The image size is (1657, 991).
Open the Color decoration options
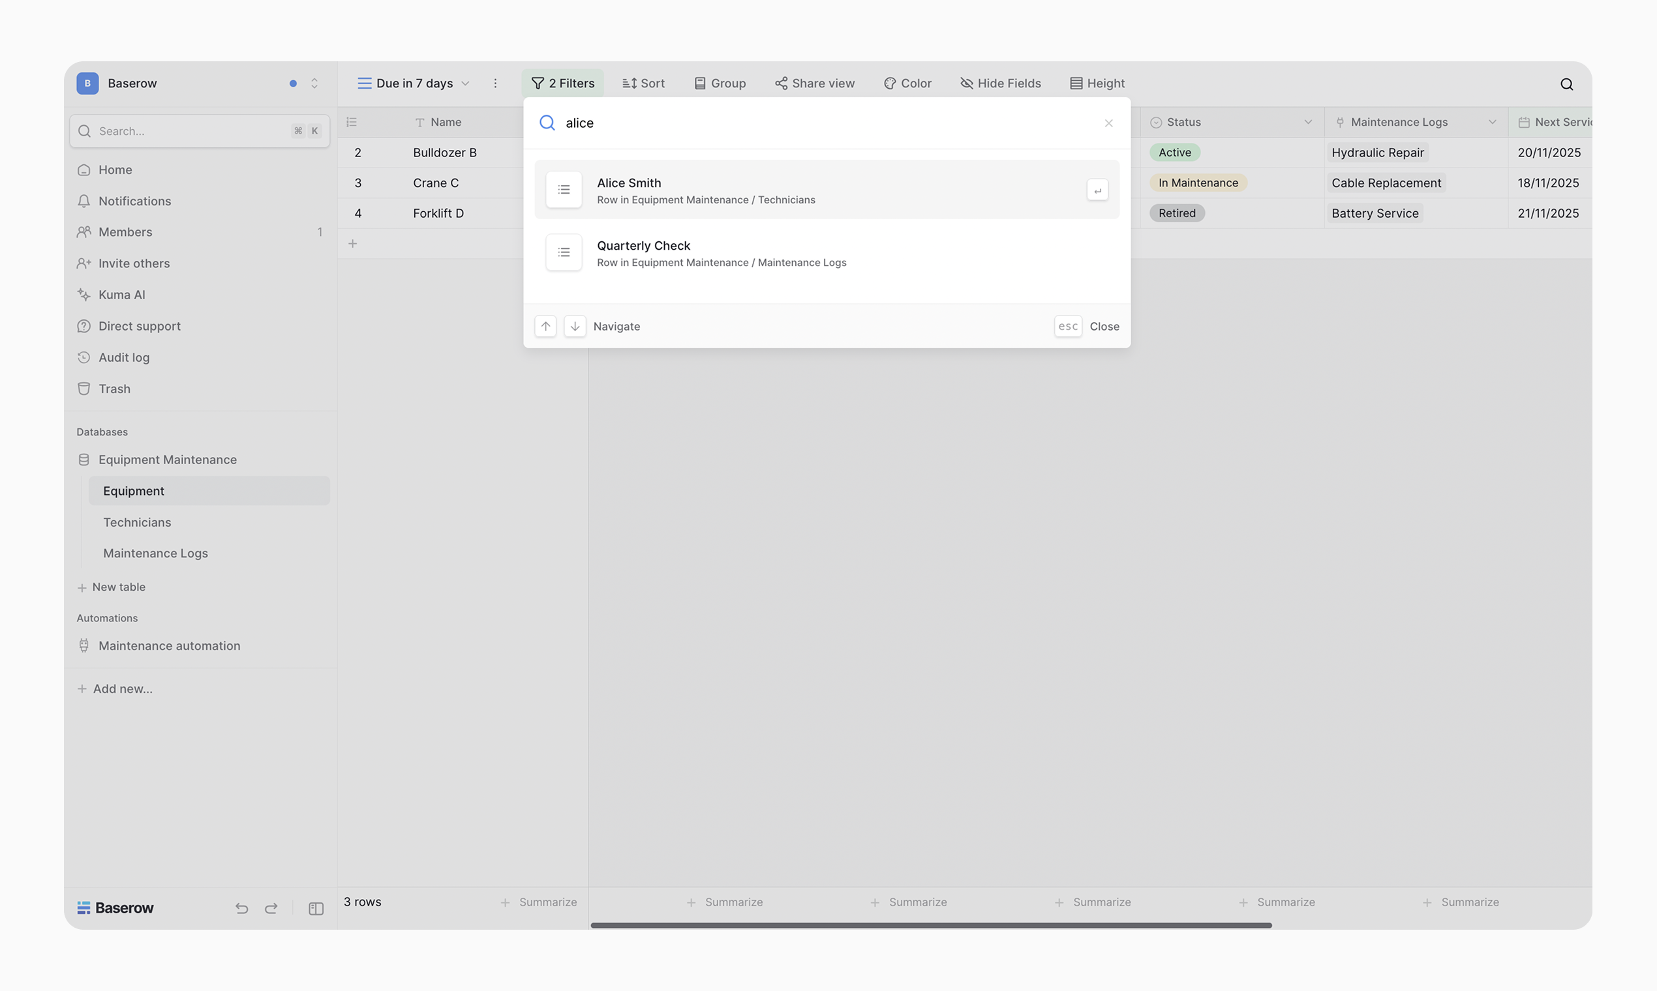(x=907, y=83)
